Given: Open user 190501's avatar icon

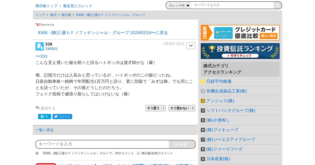Looking at the screenshot, I should (x=40, y=46).
